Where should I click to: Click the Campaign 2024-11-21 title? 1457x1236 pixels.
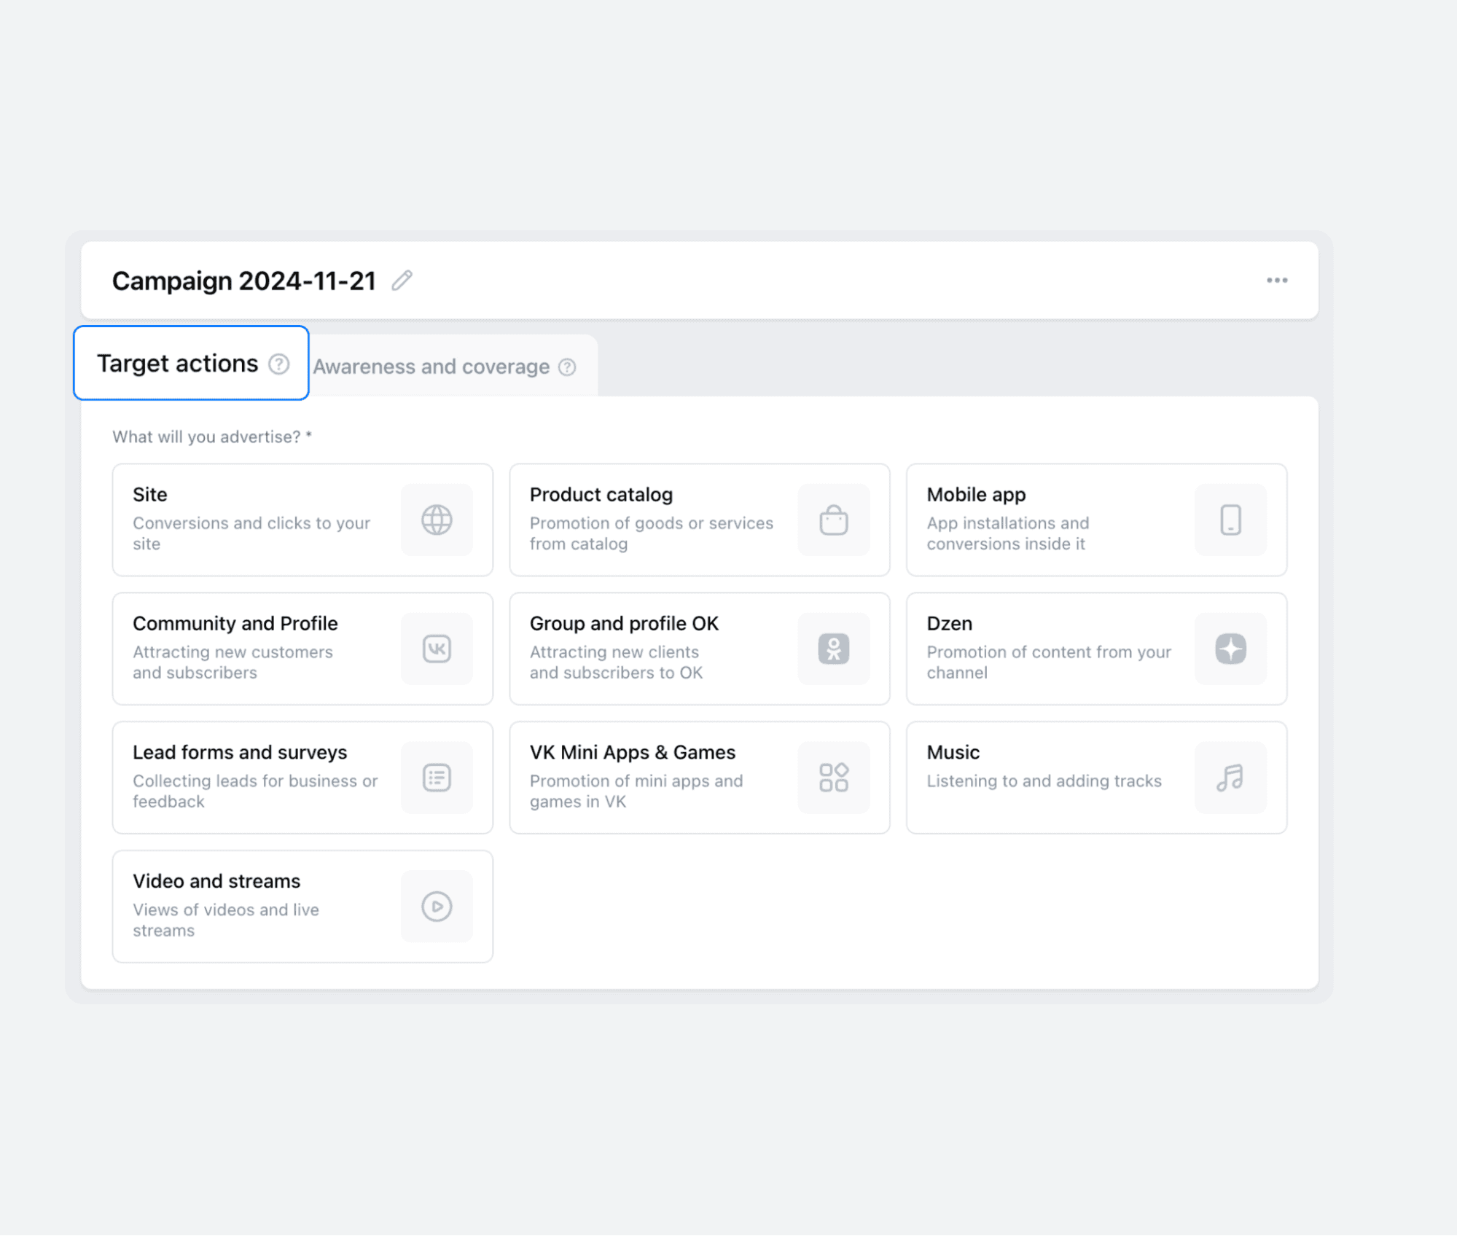pyautogui.click(x=243, y=281)
